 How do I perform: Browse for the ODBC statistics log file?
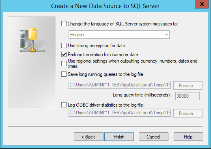click(x=188, y=113)
